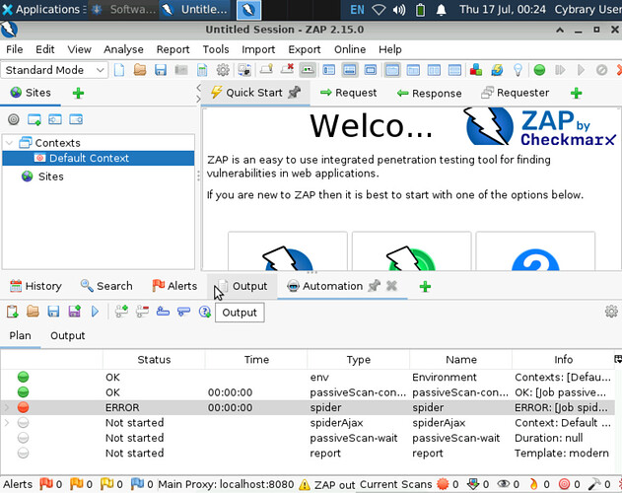The width and height of the screenshot is (622, 493).
Task: Open the Analyse menu
Action: coord(123,49)
